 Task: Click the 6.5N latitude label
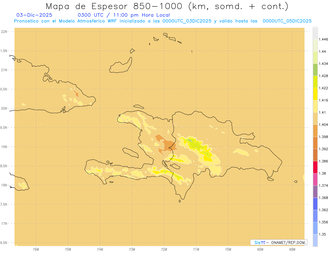(4, 243)
